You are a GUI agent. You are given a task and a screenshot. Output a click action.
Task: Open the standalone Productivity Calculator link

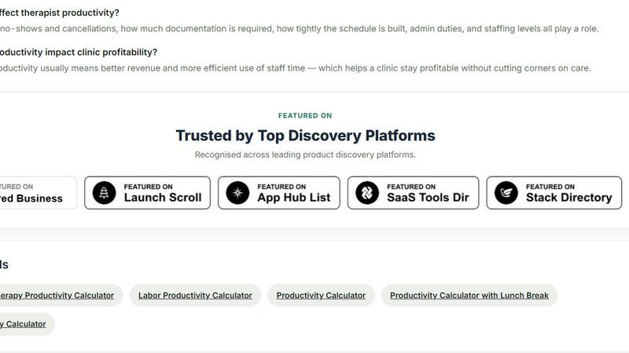[x=321, y=296]
